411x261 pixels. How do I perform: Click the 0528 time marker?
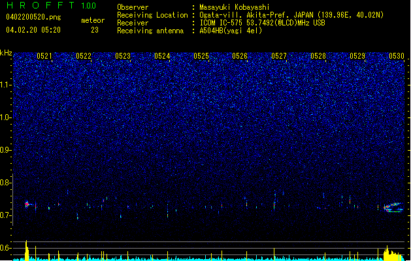tap(318, 56)
